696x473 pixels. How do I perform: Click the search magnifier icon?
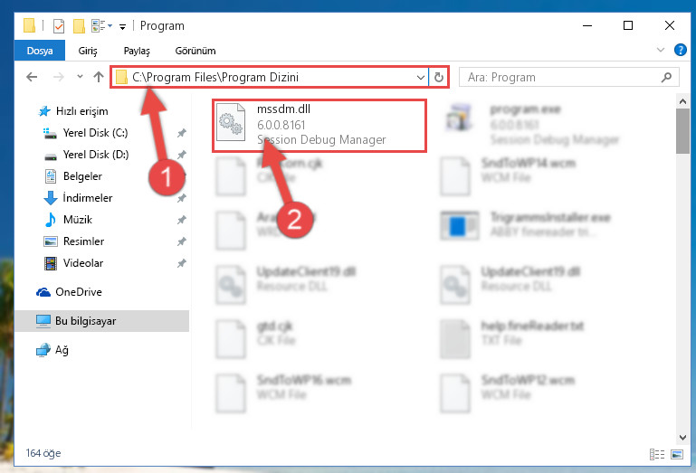click(666, 78)
